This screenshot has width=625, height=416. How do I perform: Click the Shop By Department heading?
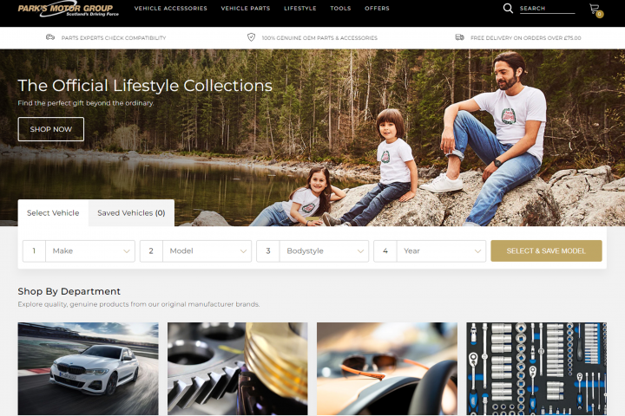tap(69, 291)
